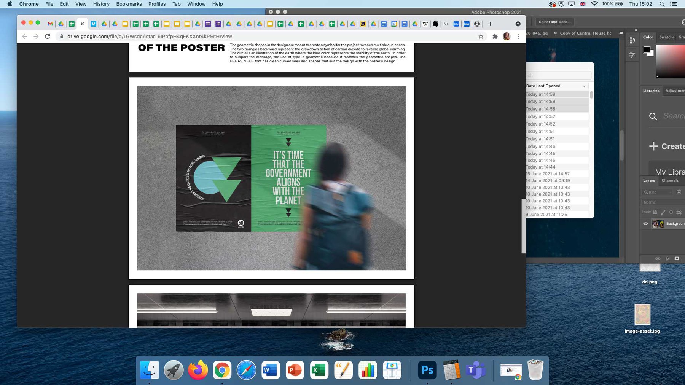Click the foreground color swatch
Image resolution: width=685 pixels, height=385 pixels.
[x=647, y=49]
